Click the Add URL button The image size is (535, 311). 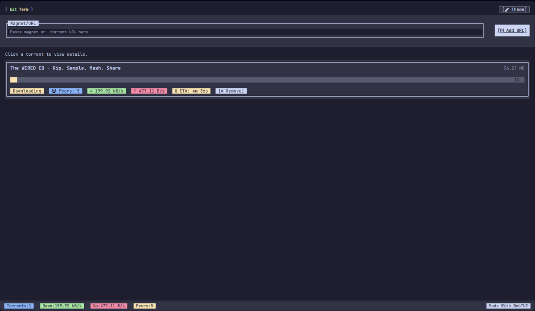512,30
